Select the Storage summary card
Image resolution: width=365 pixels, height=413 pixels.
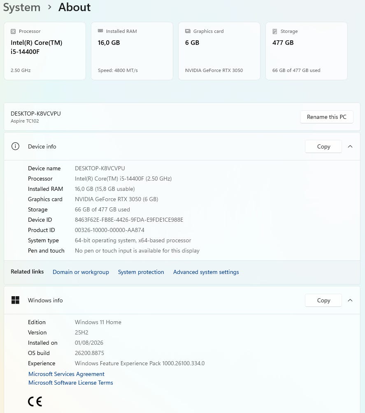(307, 51)
